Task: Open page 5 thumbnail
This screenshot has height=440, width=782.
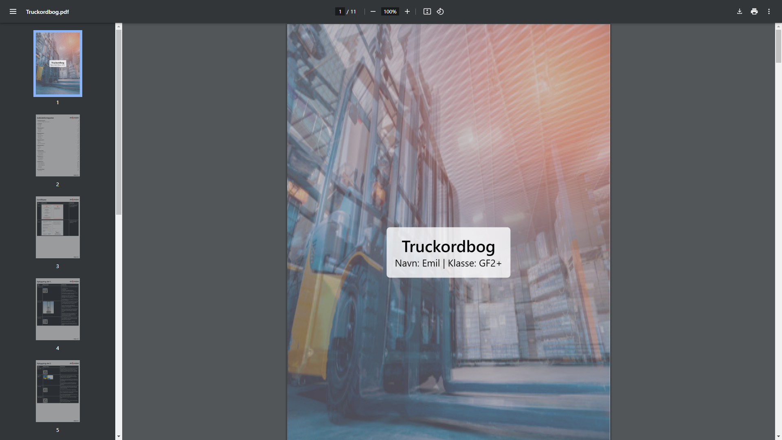Action: tap(58, 391)
